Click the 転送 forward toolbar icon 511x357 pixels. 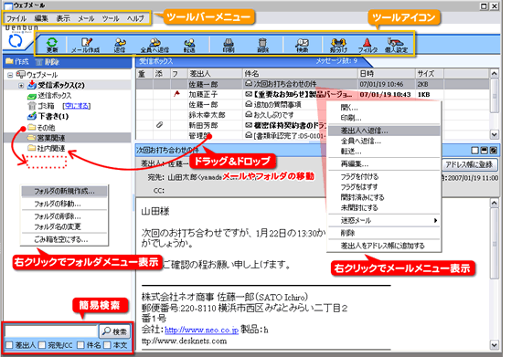[x=189, y=45]
